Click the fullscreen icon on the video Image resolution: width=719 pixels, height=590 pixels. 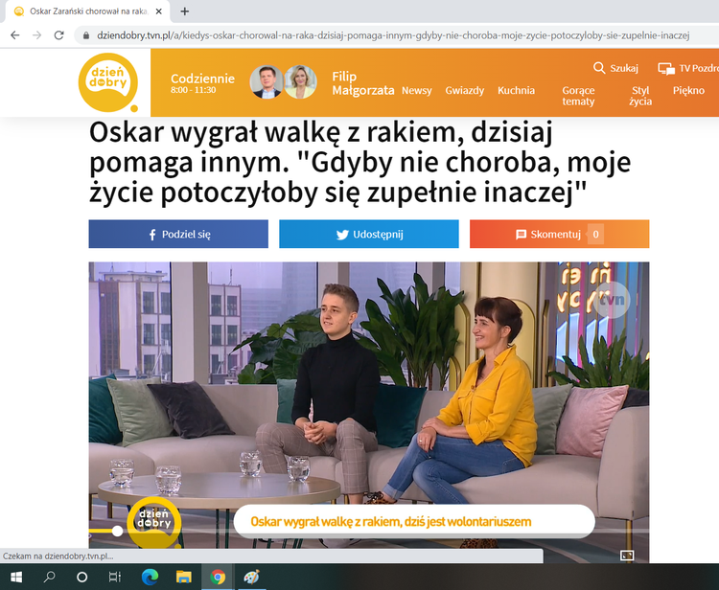click(627, 556)
